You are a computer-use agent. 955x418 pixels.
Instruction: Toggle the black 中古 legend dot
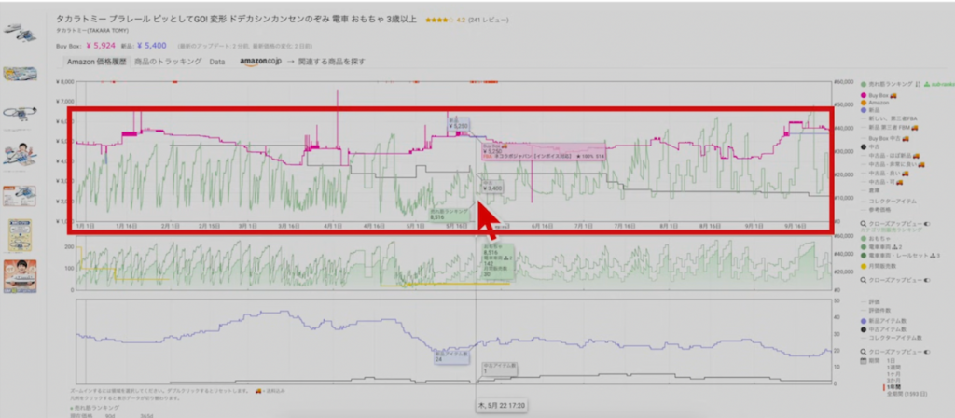click(863, 146)
